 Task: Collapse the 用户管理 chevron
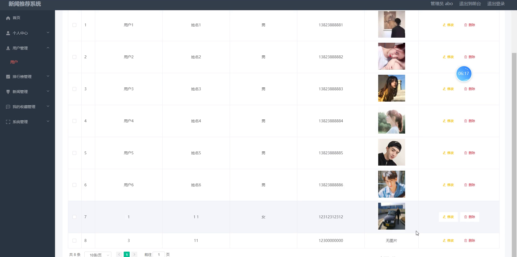point(48,48)
